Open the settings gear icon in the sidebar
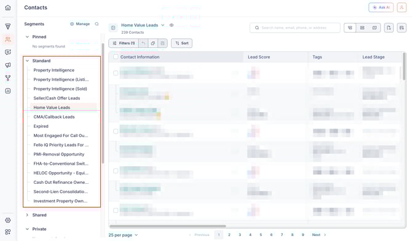The image size is (412, 241). coord(8,220)
